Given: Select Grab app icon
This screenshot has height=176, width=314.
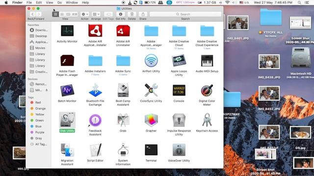Looking at the screenshot, I should [123, 120].
